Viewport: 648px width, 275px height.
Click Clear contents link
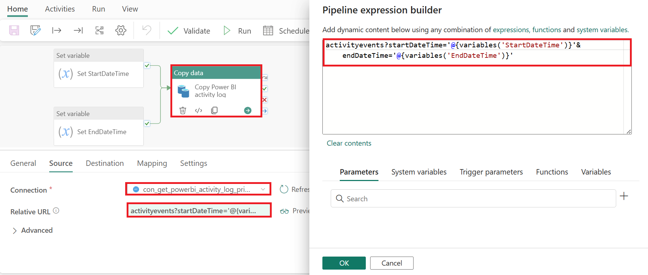pyautogui.click(x=349, y=143)
